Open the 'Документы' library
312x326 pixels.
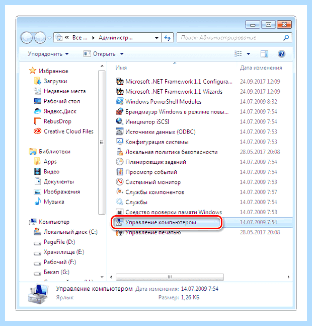(x=54, y=181)
